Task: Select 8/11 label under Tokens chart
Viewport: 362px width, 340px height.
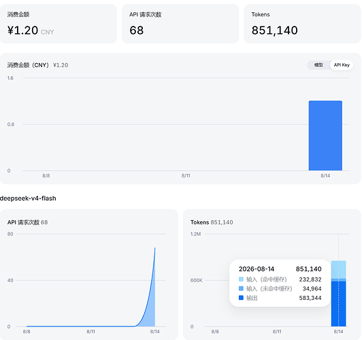Action: coord(277,332)
